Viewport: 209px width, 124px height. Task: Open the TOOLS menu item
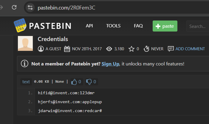coord(113,26)
